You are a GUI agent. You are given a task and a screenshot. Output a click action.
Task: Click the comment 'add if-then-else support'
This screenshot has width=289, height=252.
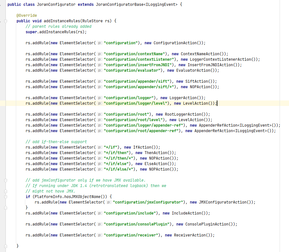(56, 142)
